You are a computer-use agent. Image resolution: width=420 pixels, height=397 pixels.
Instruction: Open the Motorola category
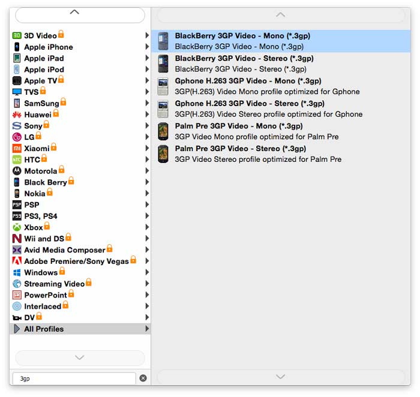tap(80, 171)
